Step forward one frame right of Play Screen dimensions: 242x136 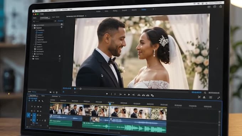(x=133, y=95)
